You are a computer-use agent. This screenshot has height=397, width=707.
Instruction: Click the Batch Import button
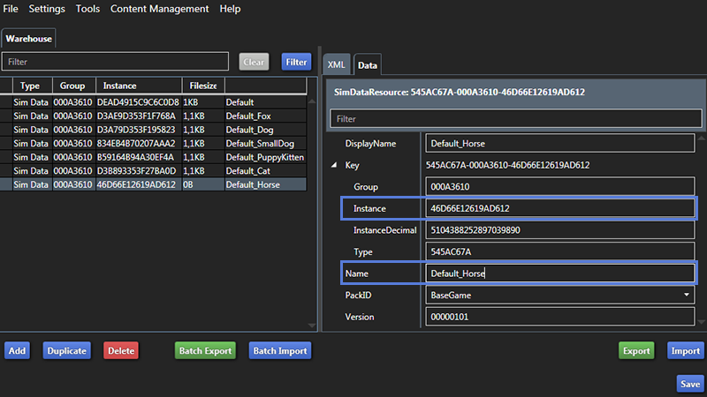(x=280, y=350)
